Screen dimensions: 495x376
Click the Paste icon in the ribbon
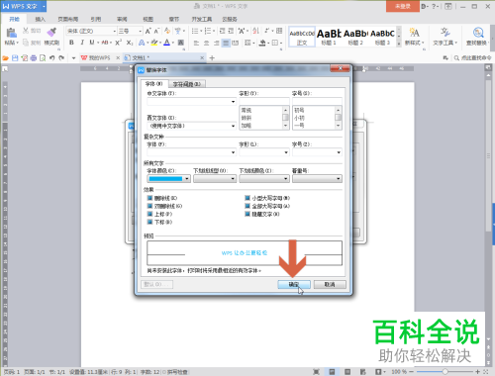pyautogui.click(x=11, y=33)
